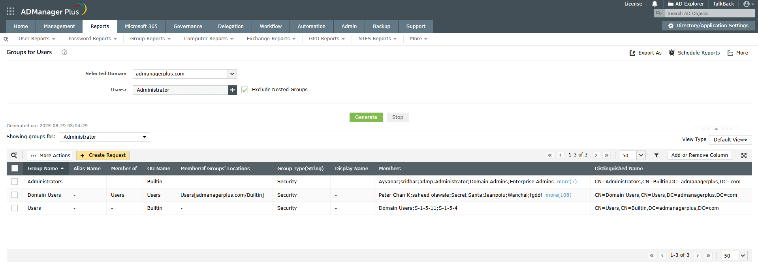Click the search icon beside Search AD Objects

click(x=659, y=13)
